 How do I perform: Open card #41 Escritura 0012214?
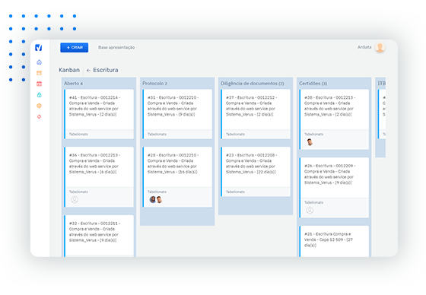click(99, 114)
